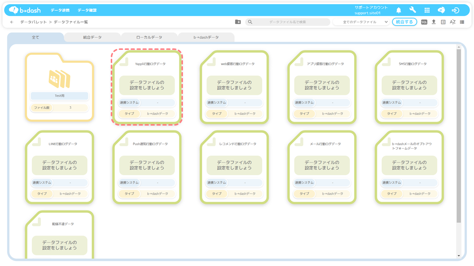The image size is (474, 266).
Task: Click the search magnifier icon
Action: click(x=250, y=22)
